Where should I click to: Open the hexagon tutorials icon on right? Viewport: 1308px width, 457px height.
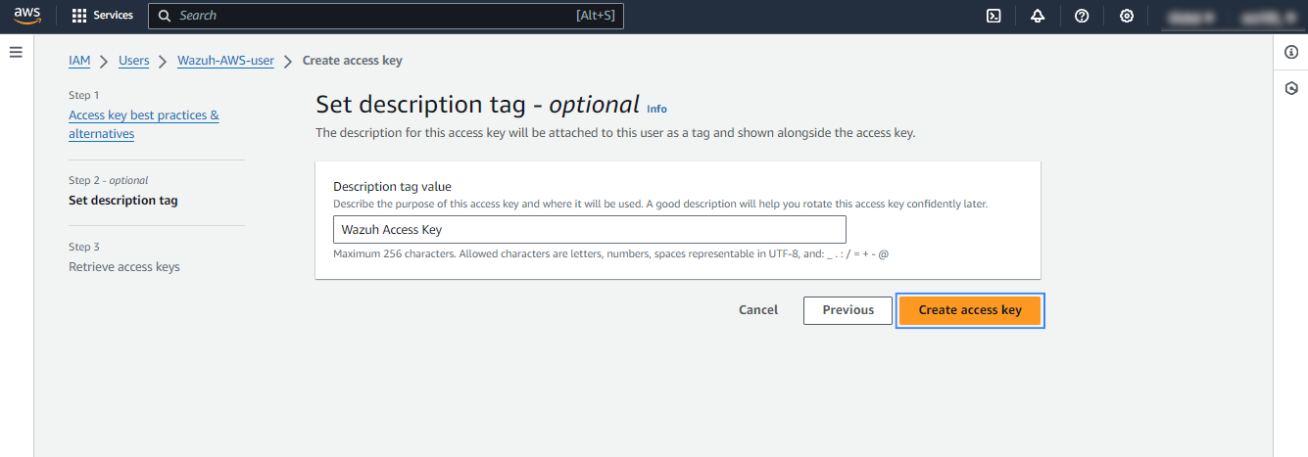click(1290, 88)
